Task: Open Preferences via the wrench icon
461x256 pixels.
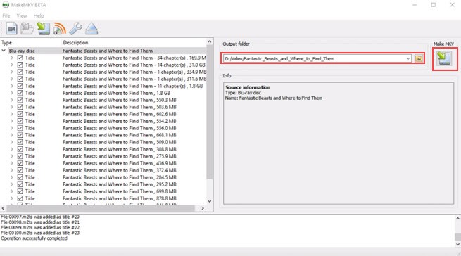Action: [x=75, y=29]
